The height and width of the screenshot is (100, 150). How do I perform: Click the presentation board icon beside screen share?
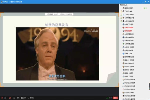click(x=18, y=98)
